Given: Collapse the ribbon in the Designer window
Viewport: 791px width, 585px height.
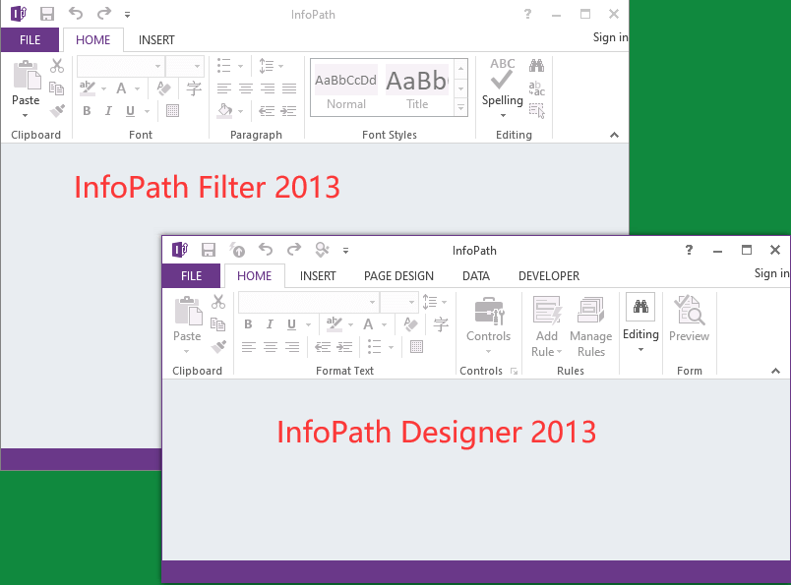Looking at the screenshot, I should pyautogui.click(x=775, y=372).
